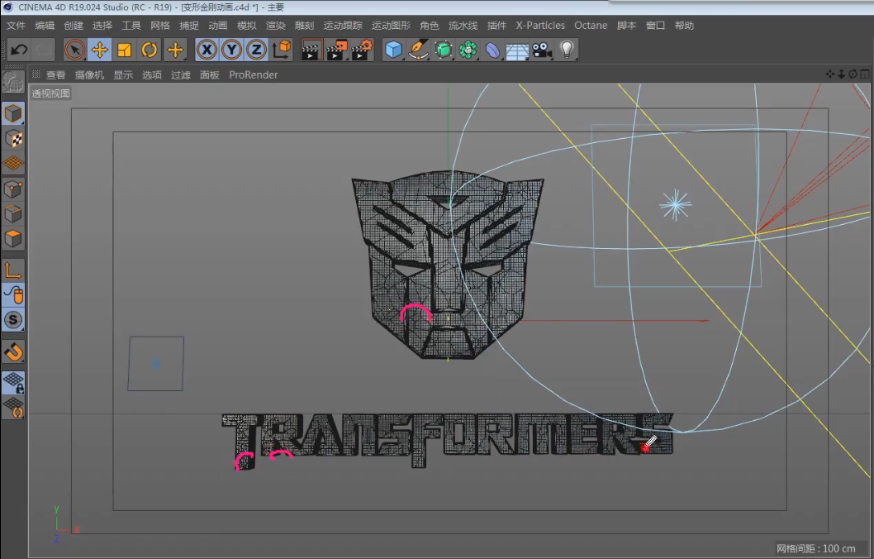Open the 模拟 menu
Viewport: 874px width, 559px height.
[x=247, y=26]
